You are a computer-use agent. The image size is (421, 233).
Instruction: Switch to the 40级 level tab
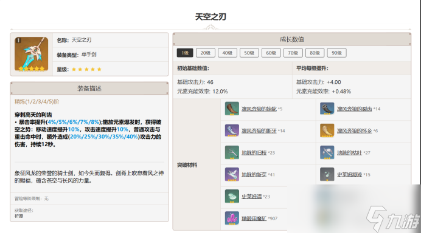(x=228, y=53)
